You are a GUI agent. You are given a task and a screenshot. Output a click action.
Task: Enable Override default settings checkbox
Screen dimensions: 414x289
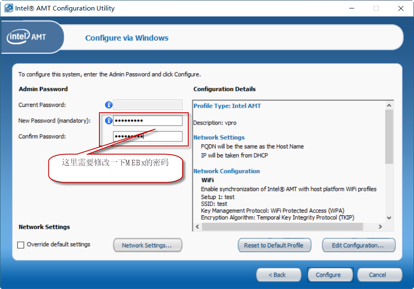(x=21, y=245)
